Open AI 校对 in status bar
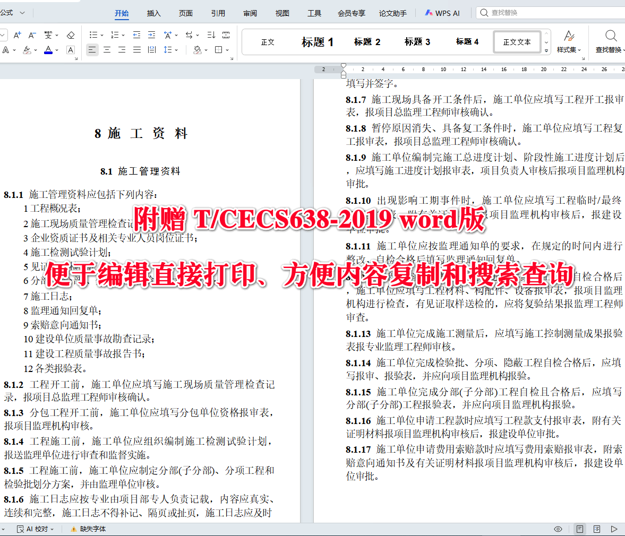Screen dimensions: 625x536 35,529
